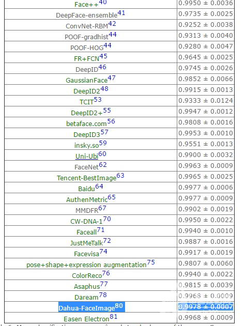Open the CW-DNA-1 link

point(86,221)
